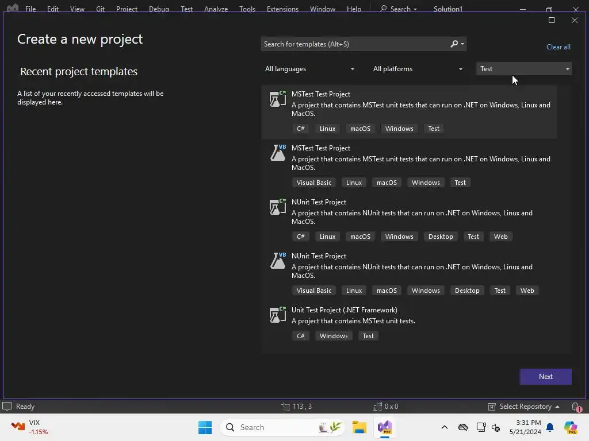Click the Windows taskbar Search box

[282, 427]
